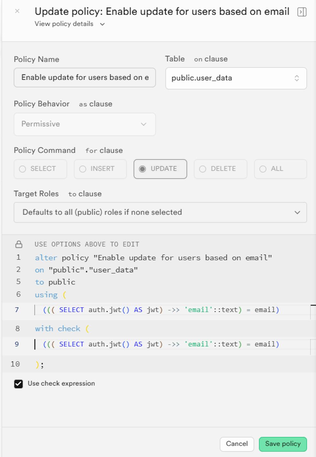Open the Permissive policy behavior dropdown
This screenshot has height=457, width=316.
click(x=85, y=124)
